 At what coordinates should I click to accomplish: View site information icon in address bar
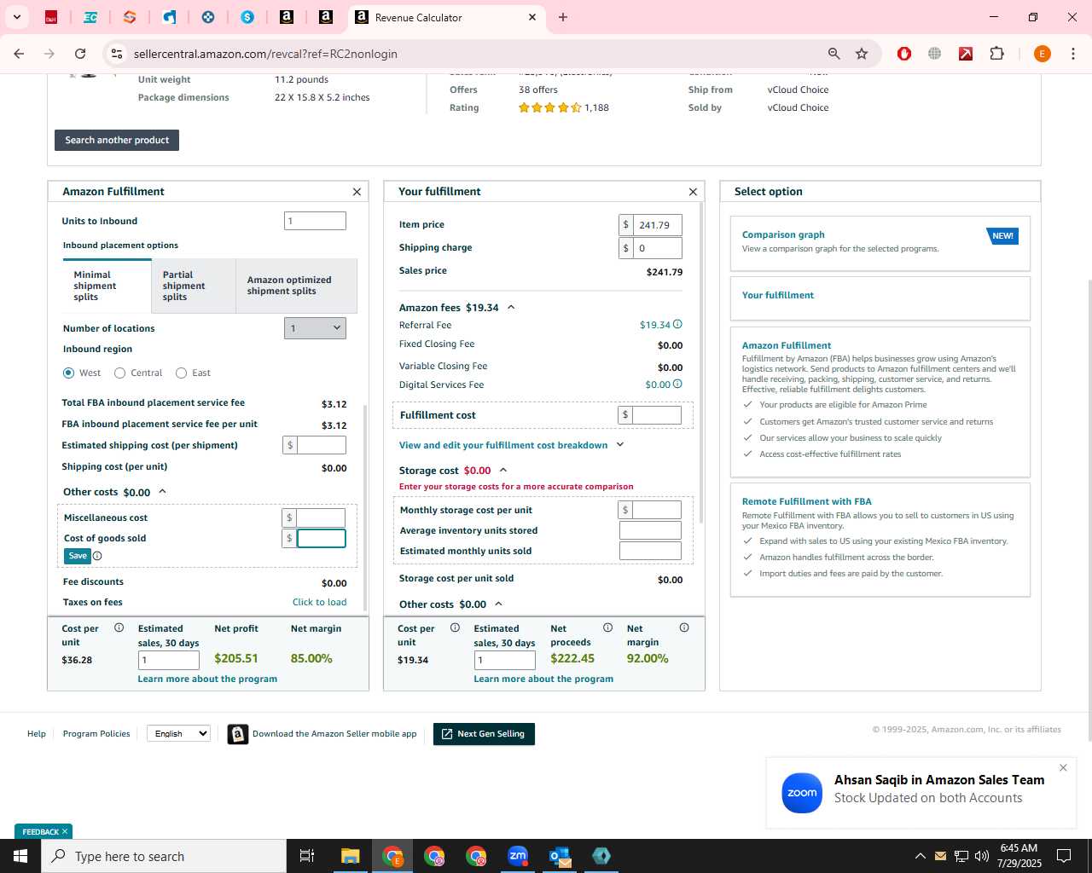tap(117, 54)
